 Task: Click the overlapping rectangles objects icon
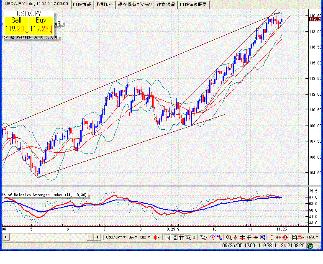220,237
